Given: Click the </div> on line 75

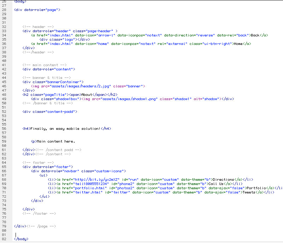Looking at the screenshot, I should click(x=29, y=209).
